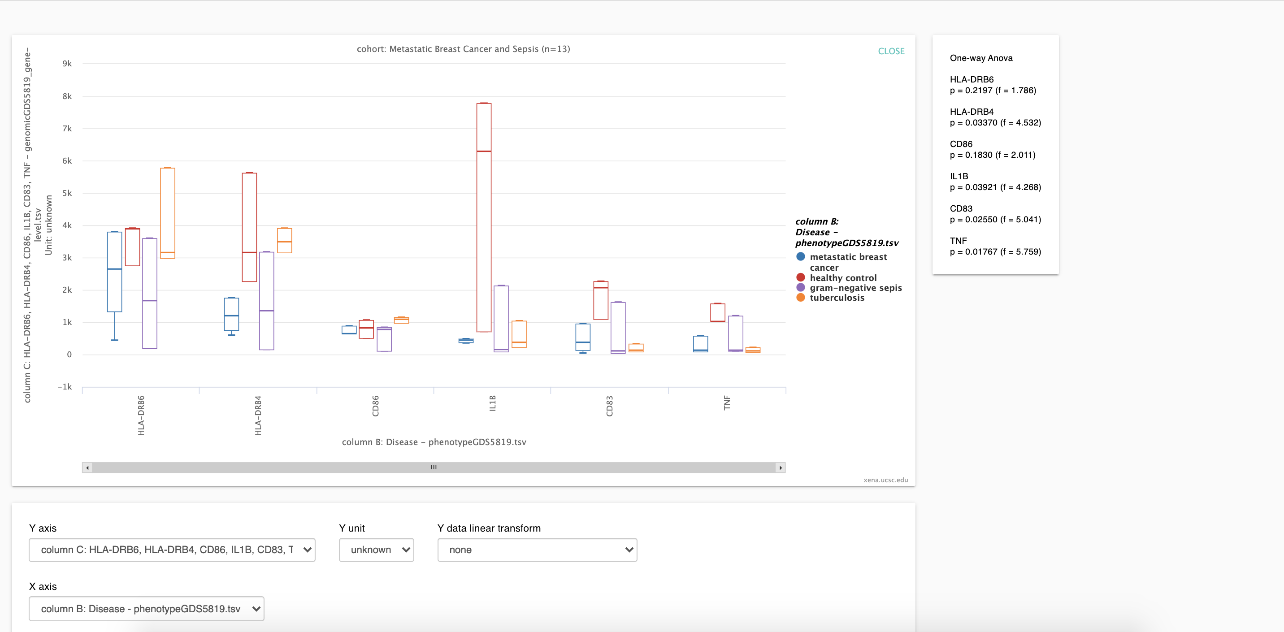Toggle tuberculosis legend marker
The width and height of the screenshot is (1284, 632).
[801, 298]
